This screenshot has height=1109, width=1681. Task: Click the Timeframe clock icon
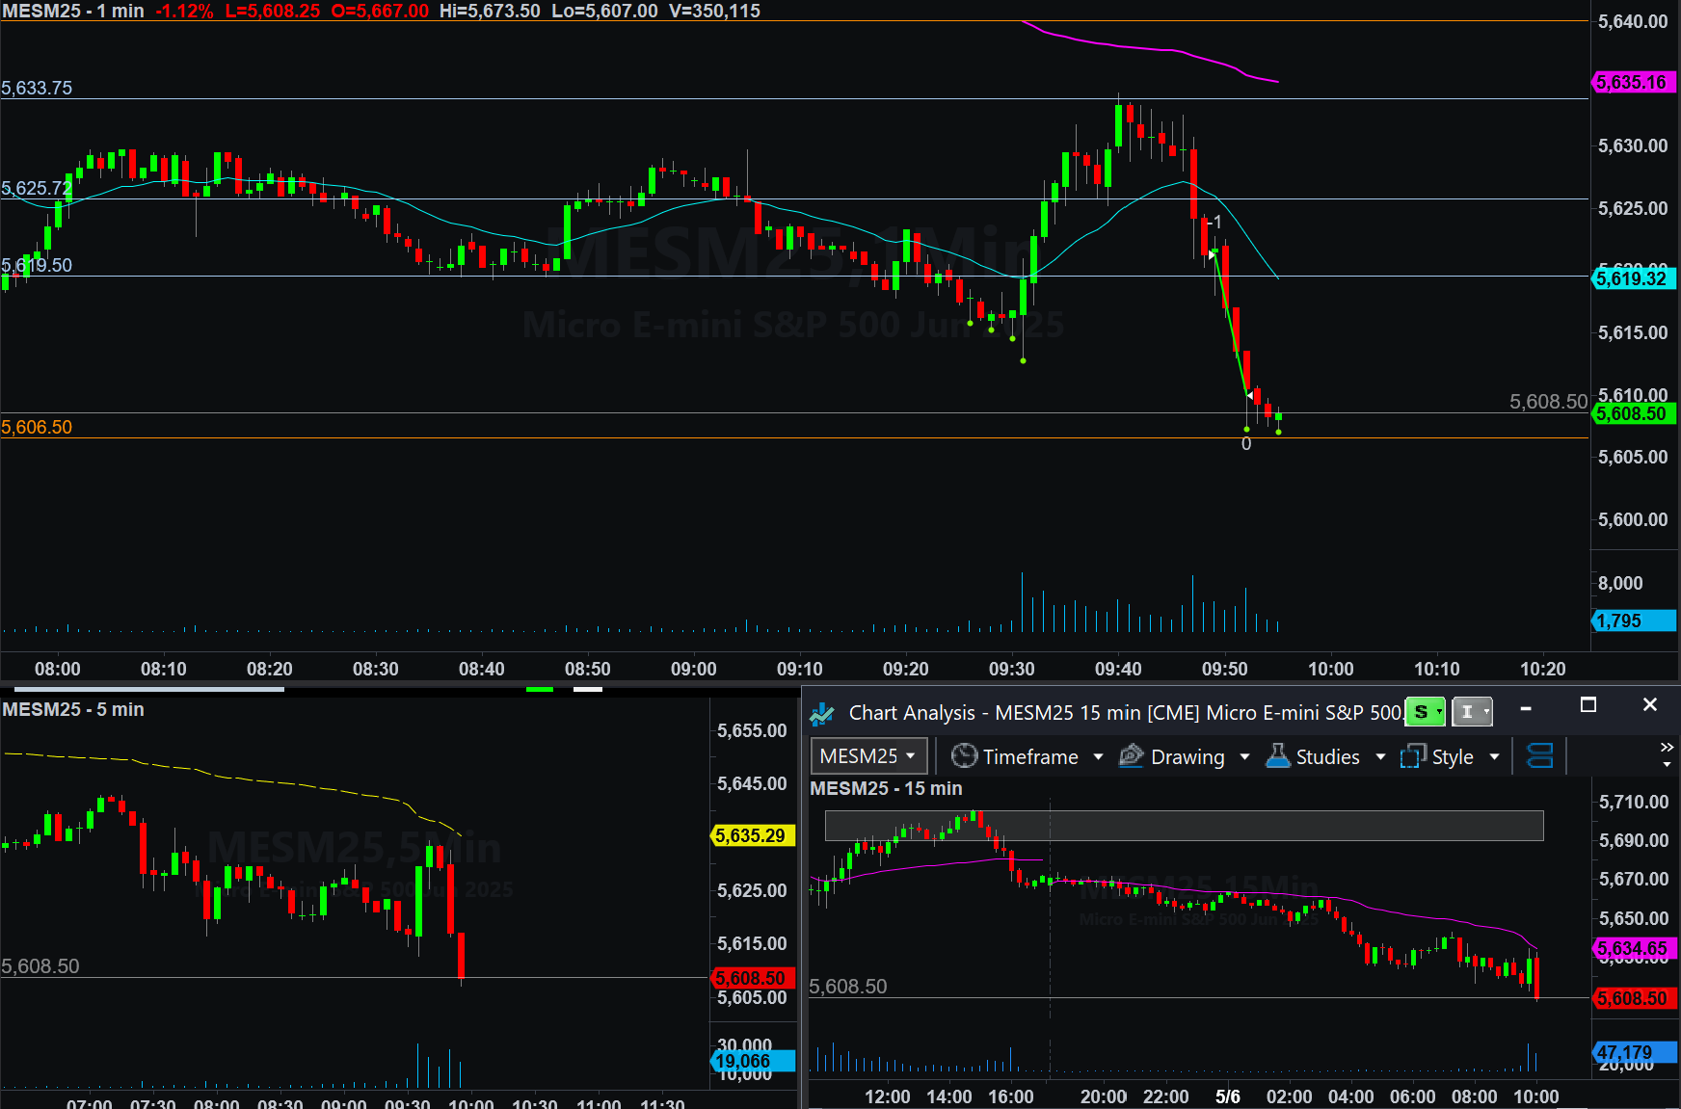pos(964,756)
